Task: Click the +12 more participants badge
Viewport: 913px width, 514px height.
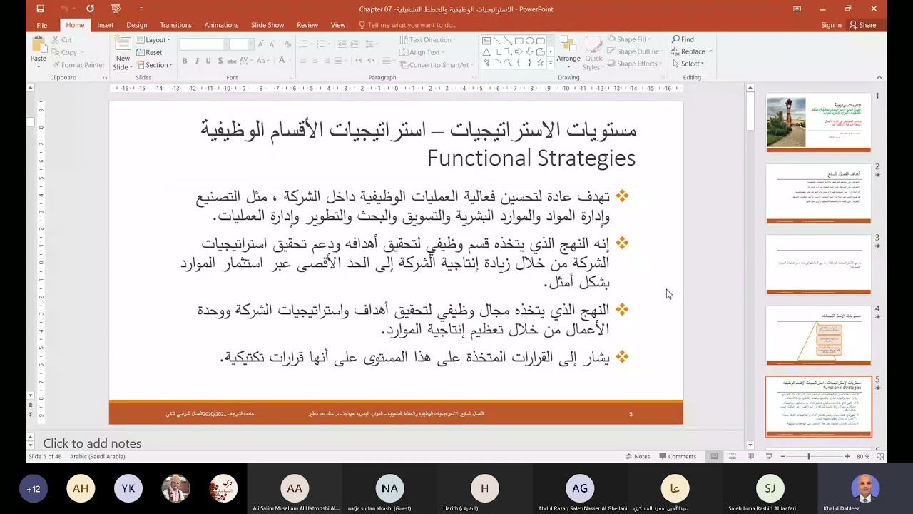Action: [34, 489]
